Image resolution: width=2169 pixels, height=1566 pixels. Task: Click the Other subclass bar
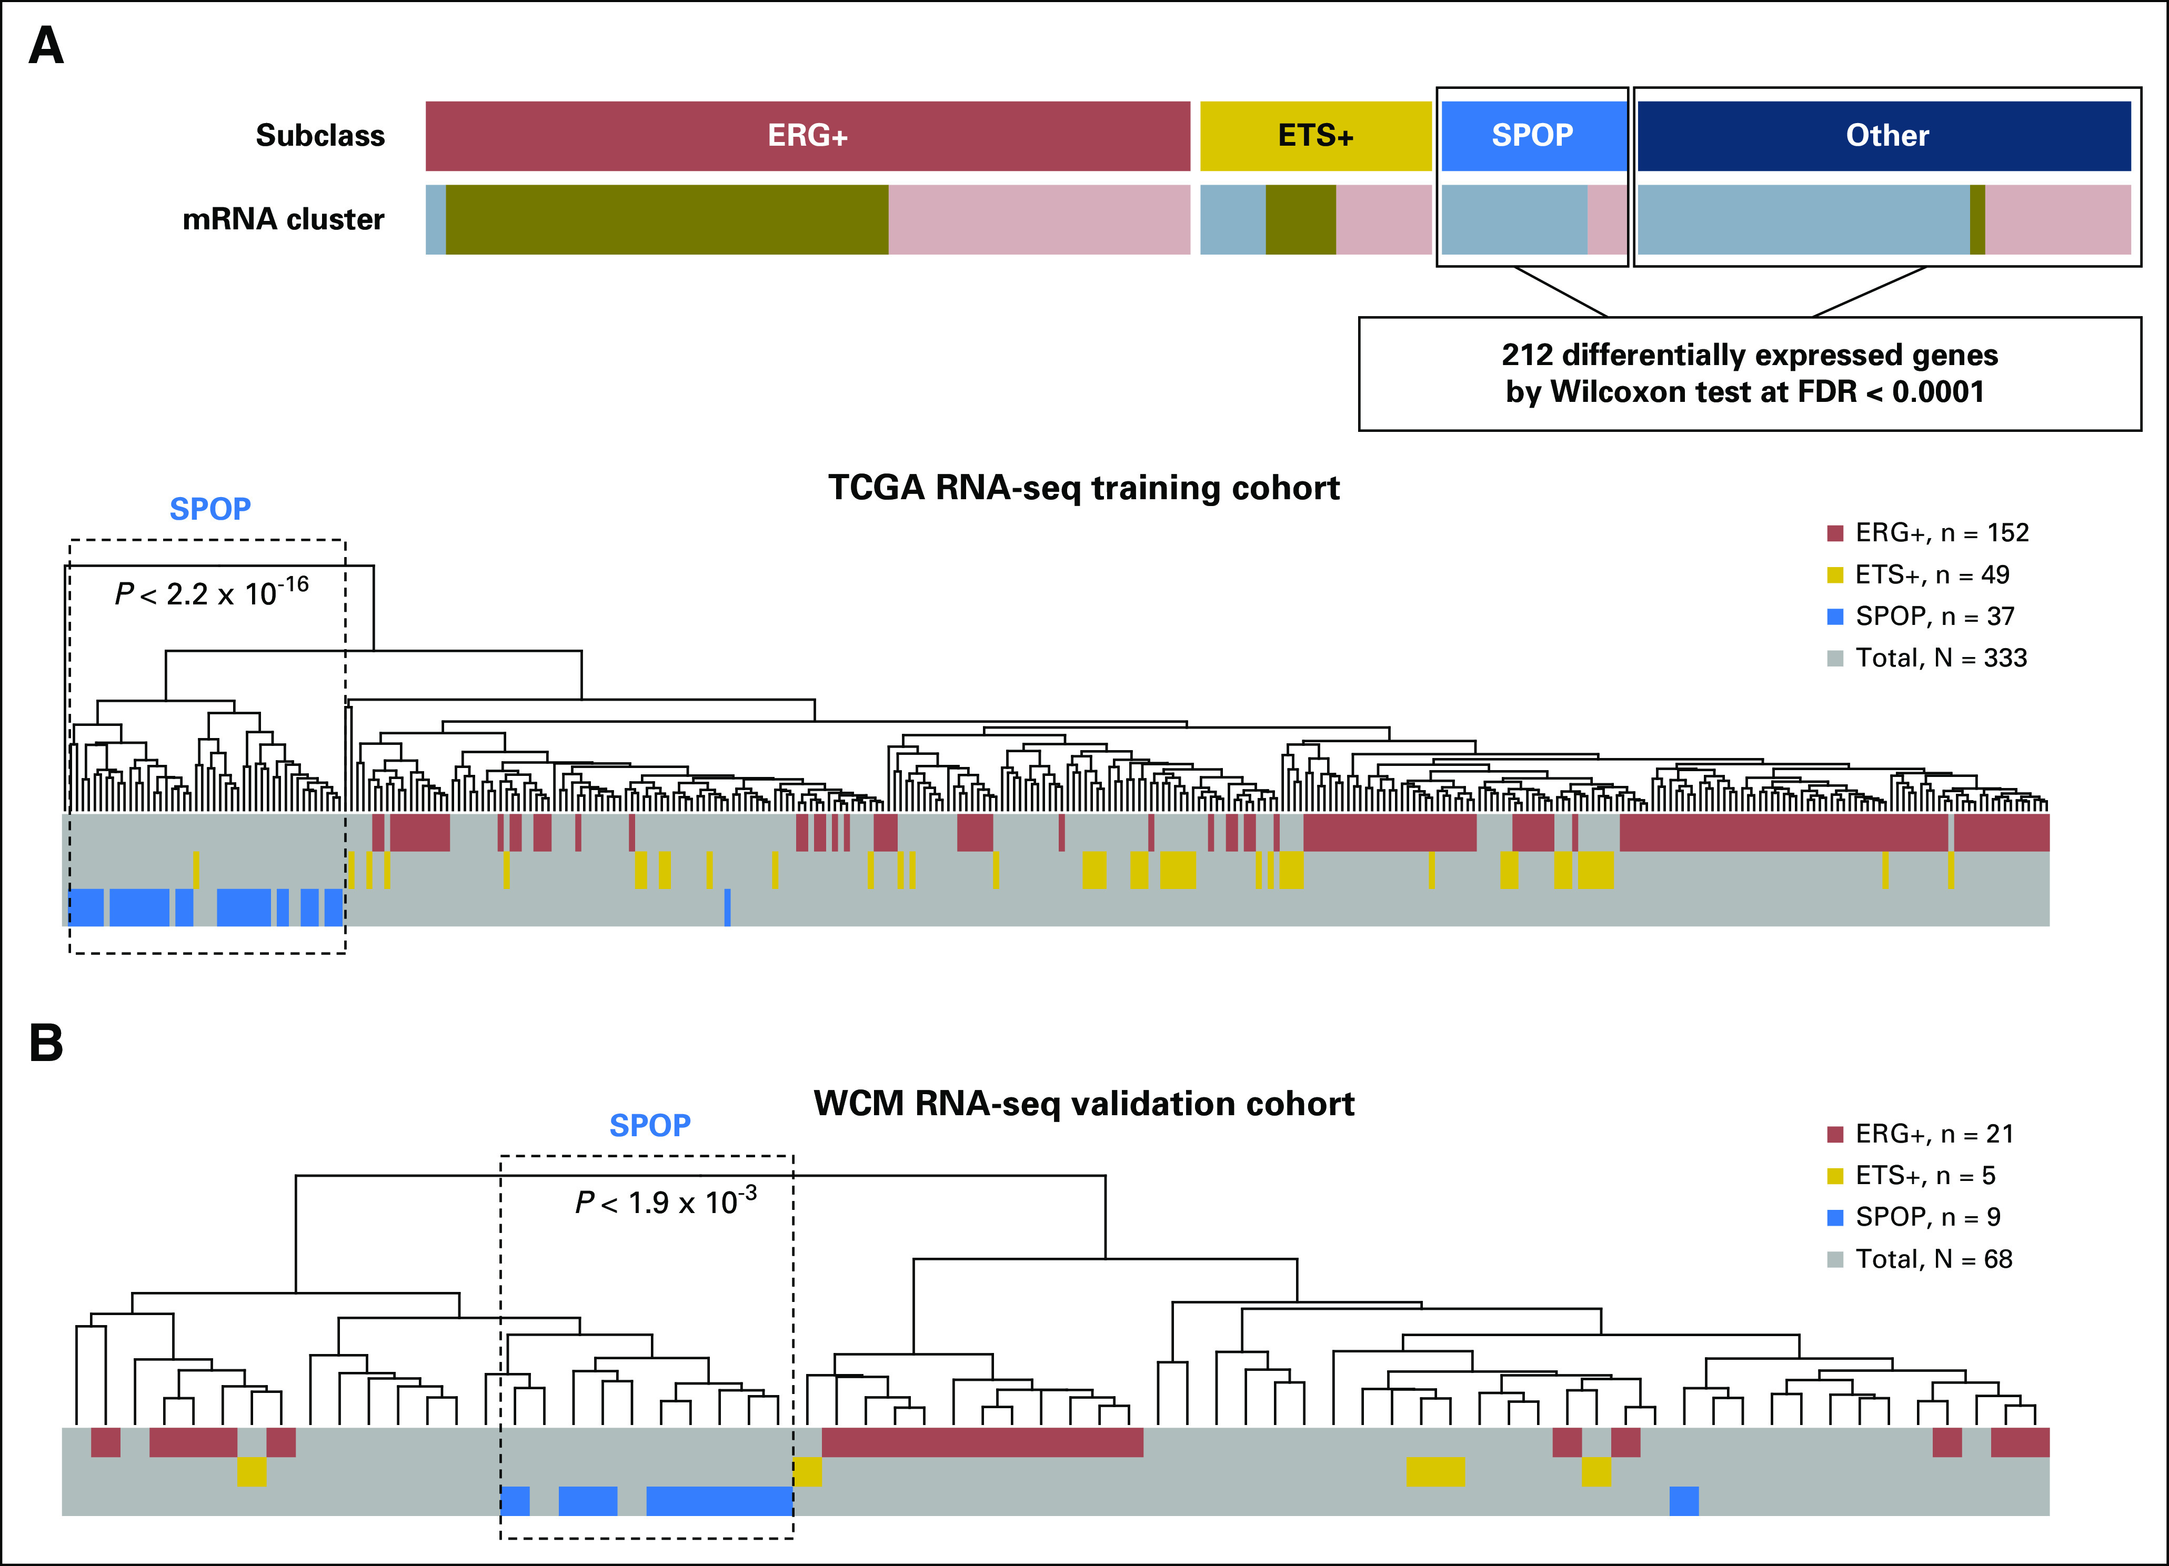[1884, 136]
